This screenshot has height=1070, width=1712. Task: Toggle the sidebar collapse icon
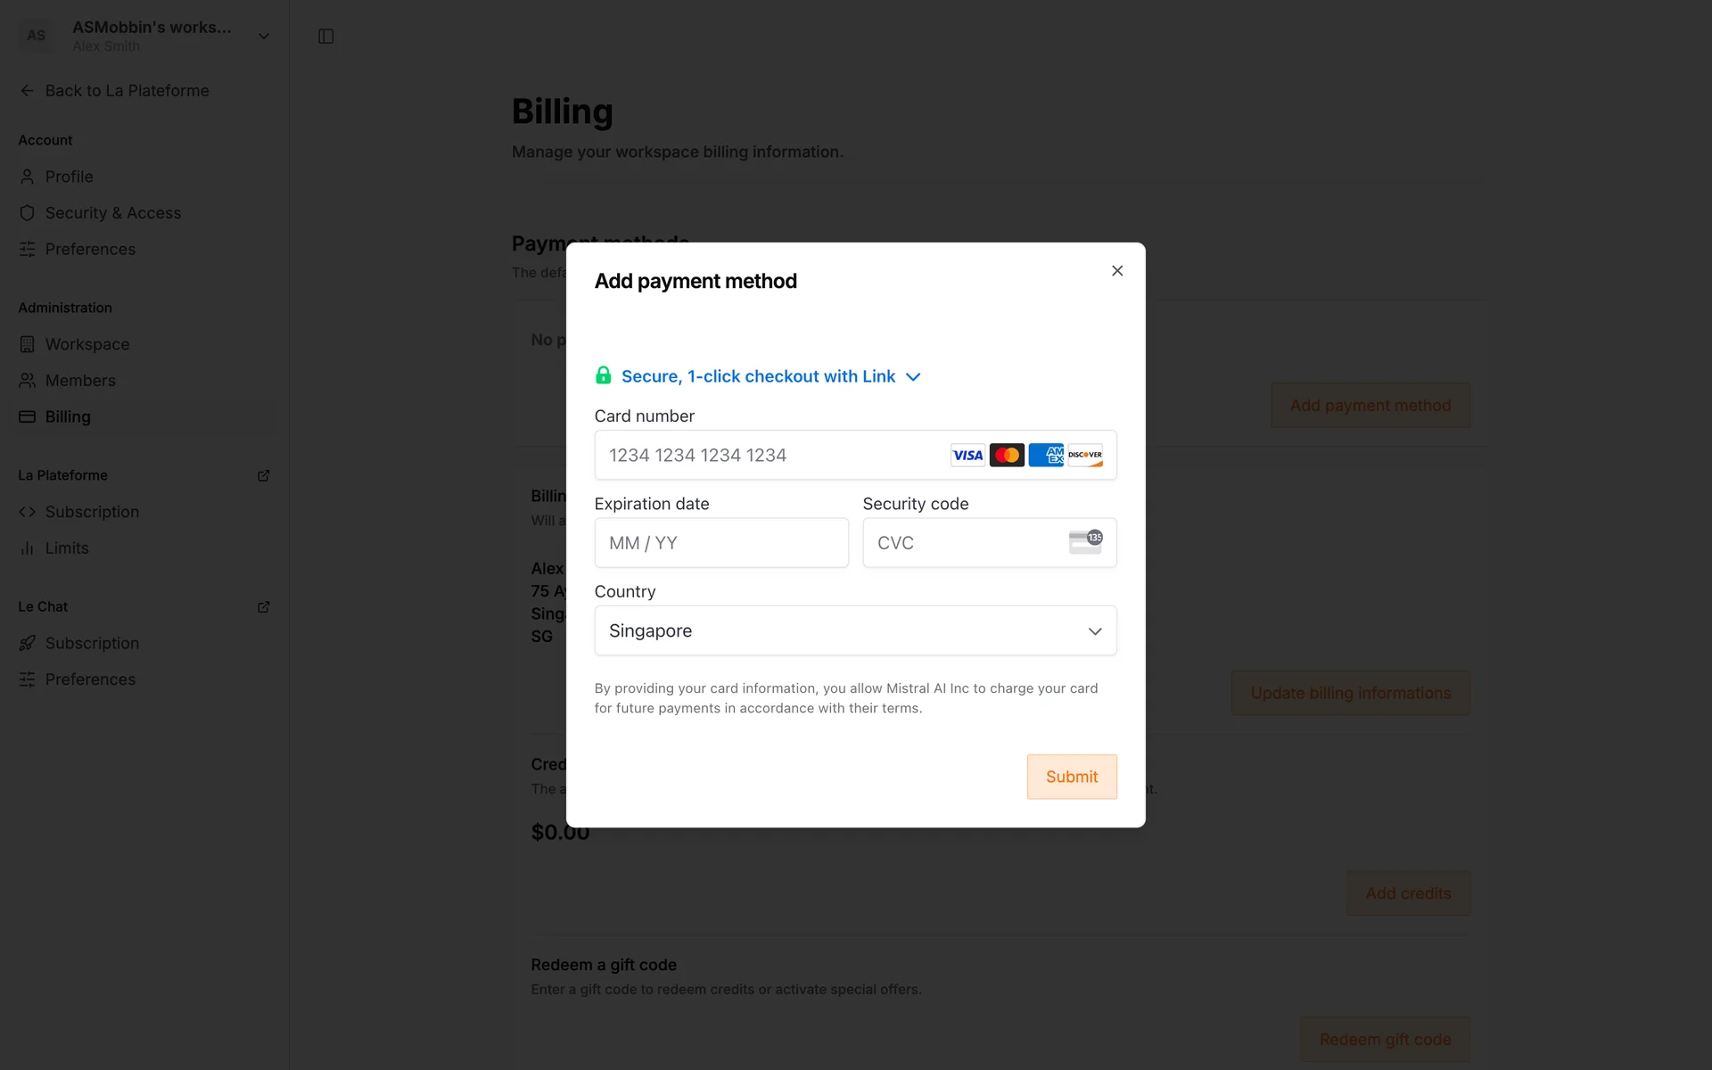coord(326,37)
